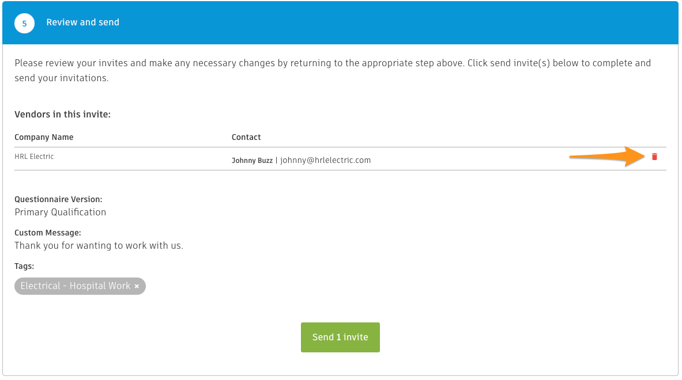Click the Vendors in this invite heading
Screen dimensions: 682x380
point(63,114)
